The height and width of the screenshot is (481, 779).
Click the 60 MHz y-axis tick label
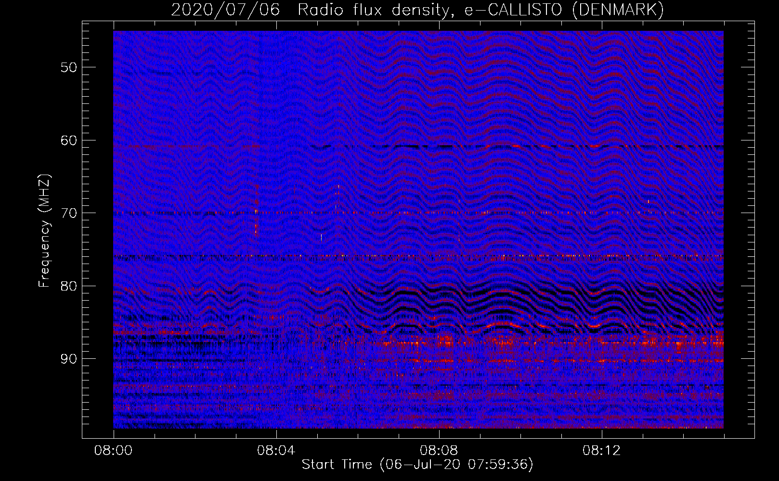(x=68, y=140)
